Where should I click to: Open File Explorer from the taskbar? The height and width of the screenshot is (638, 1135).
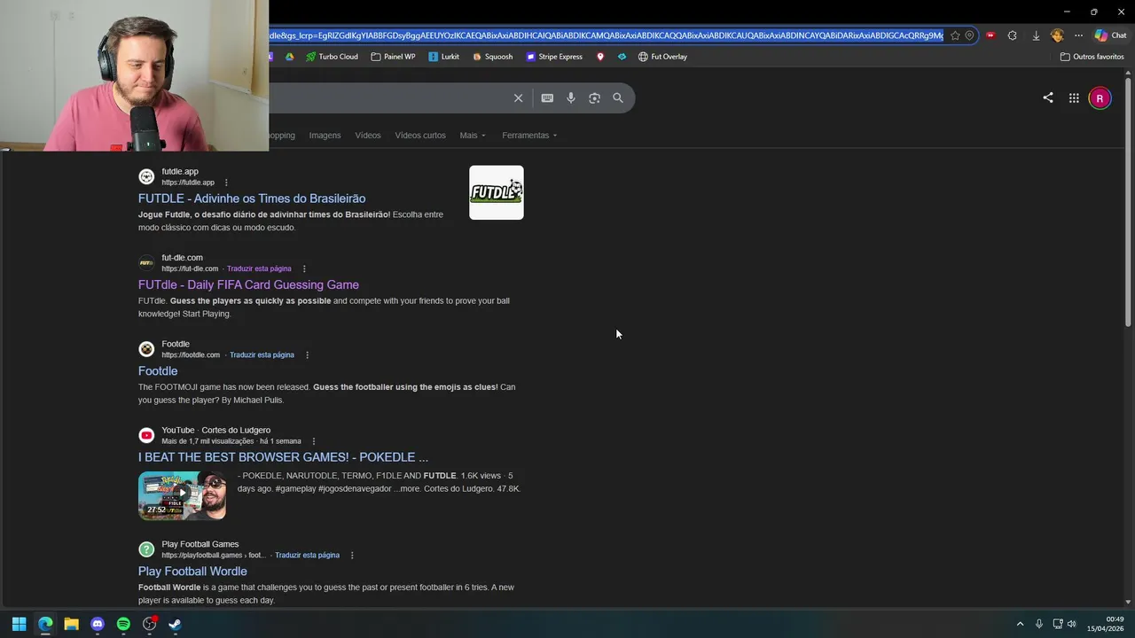[x=71, y=624]
